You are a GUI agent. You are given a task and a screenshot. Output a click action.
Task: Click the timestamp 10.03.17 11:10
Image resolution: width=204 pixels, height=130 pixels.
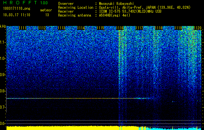click(17, 15)
